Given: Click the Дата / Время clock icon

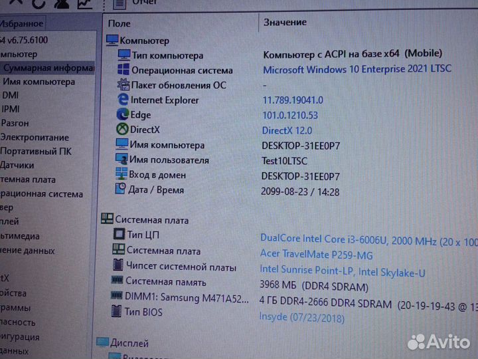Looking at the screenshot, I should click(120, 189).
